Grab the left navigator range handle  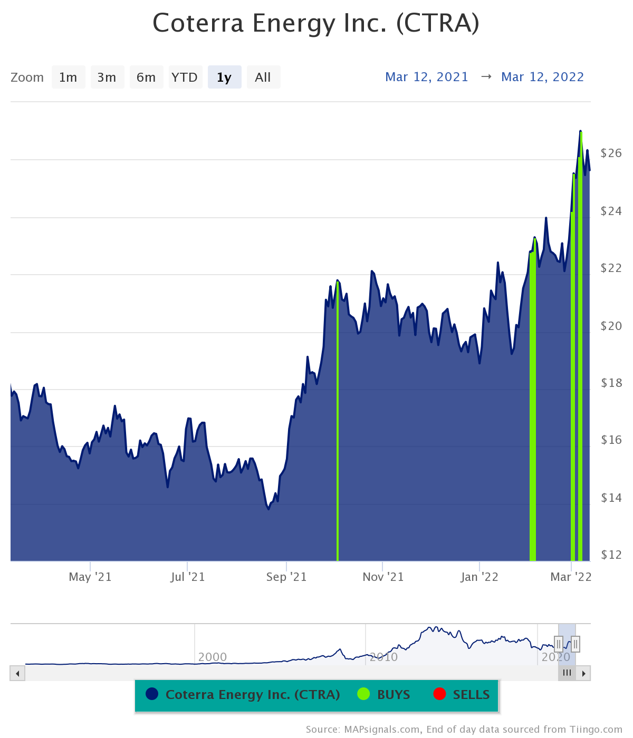pos(559,644)
